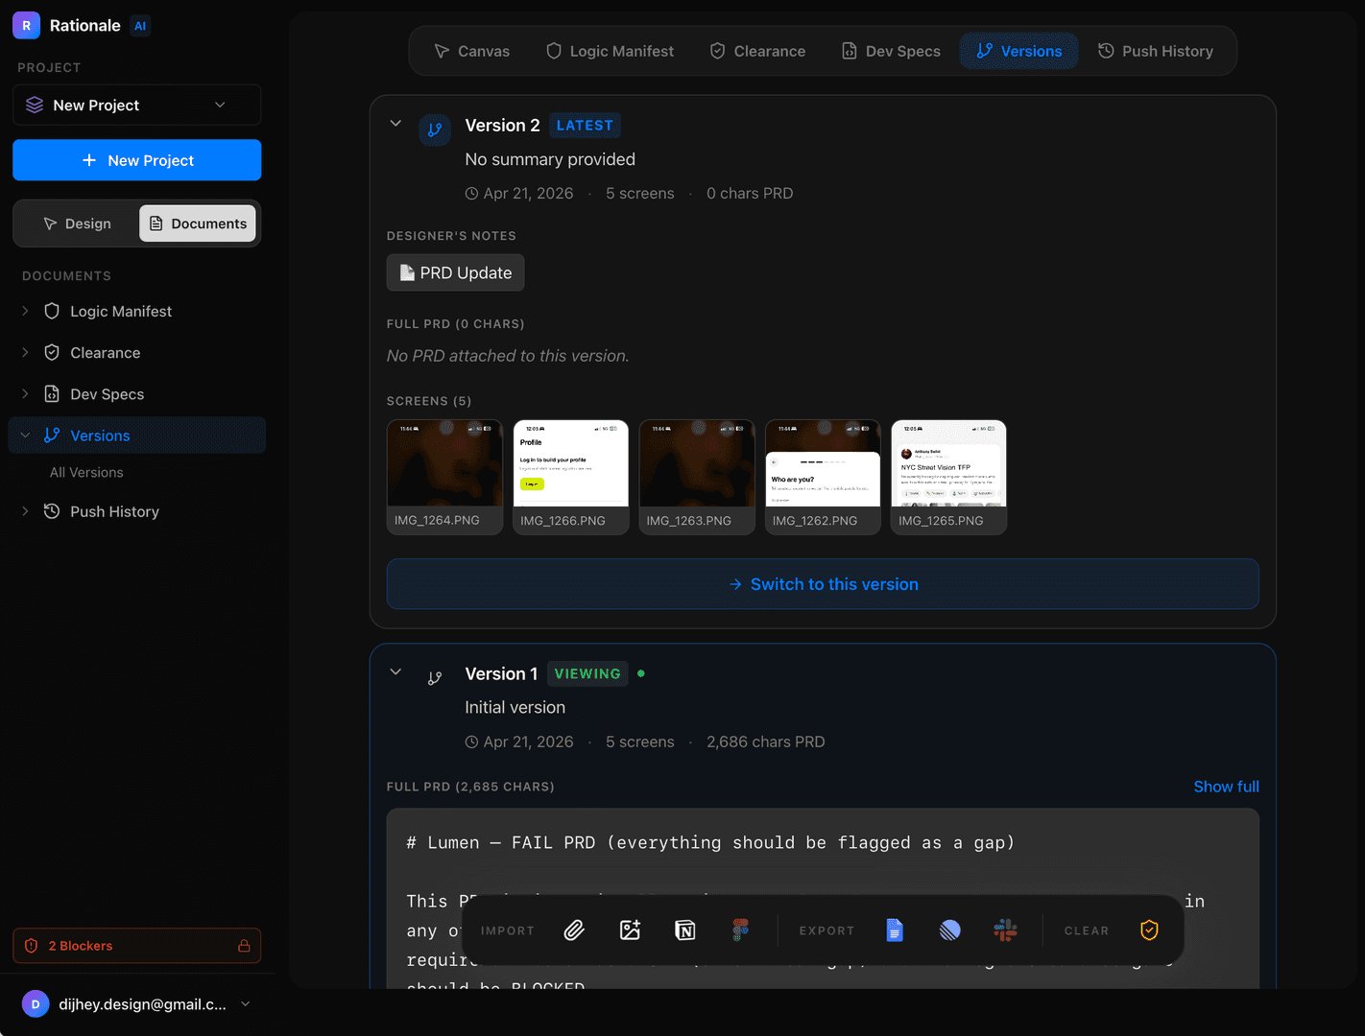This screenshot has width=1365, height=1036.
Task: Click No PRD attached to this version
Action: pos(508,356)
